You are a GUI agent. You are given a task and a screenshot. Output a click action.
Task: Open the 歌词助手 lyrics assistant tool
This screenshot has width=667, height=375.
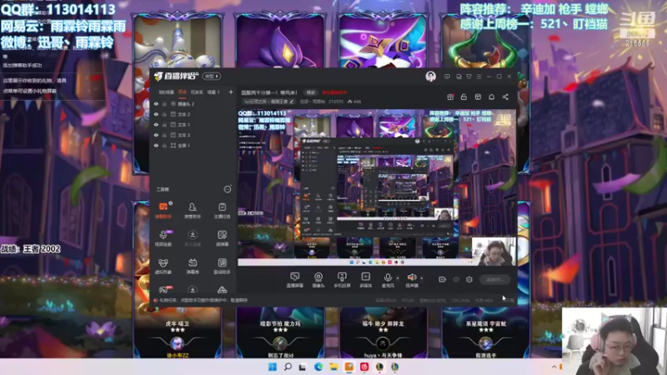tap(222, 266)
